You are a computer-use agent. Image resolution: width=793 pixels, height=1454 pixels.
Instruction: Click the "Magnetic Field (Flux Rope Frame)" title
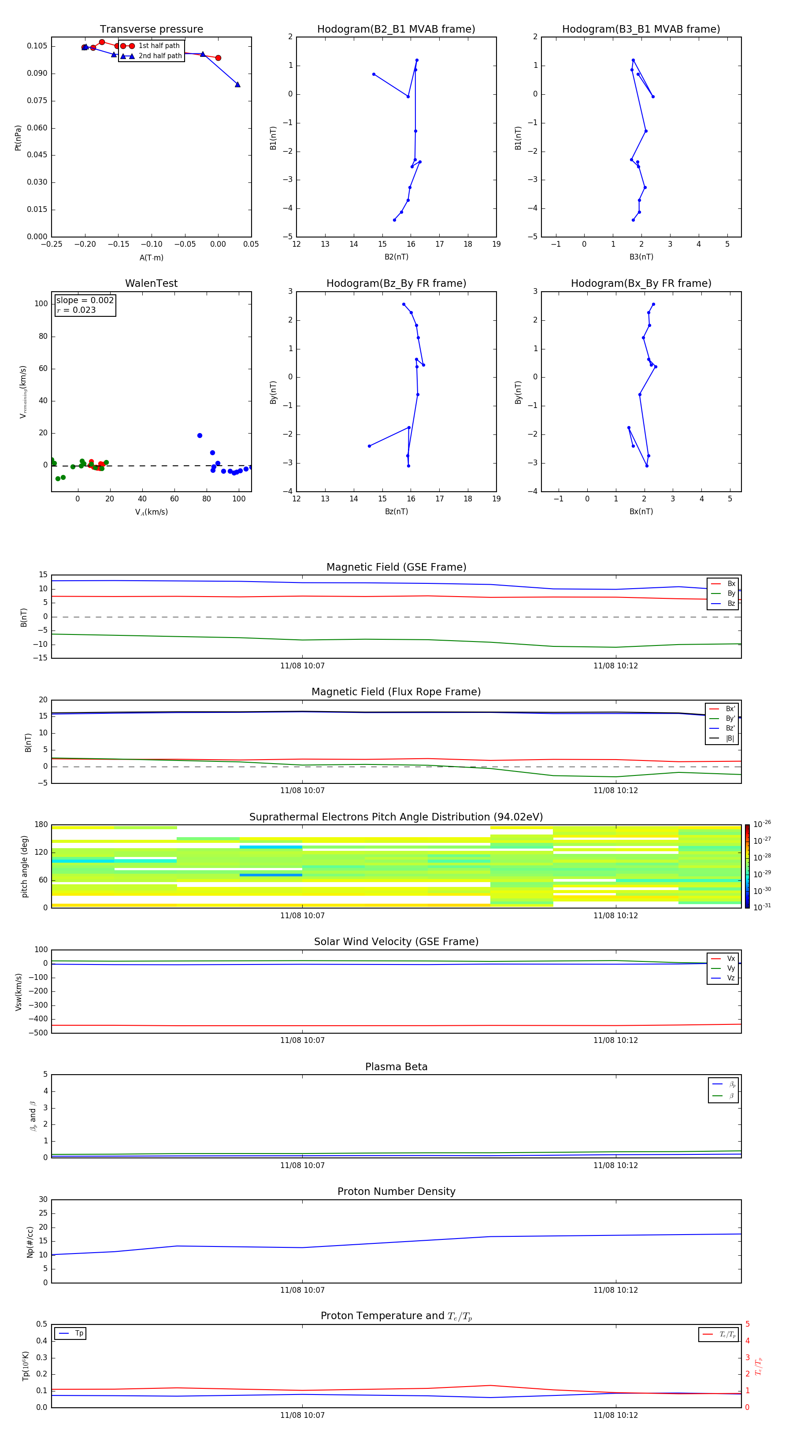point(396,692)
